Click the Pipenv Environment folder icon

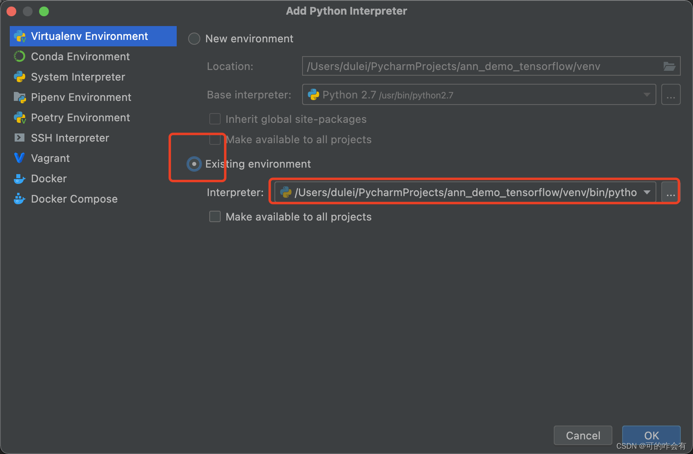20,97
